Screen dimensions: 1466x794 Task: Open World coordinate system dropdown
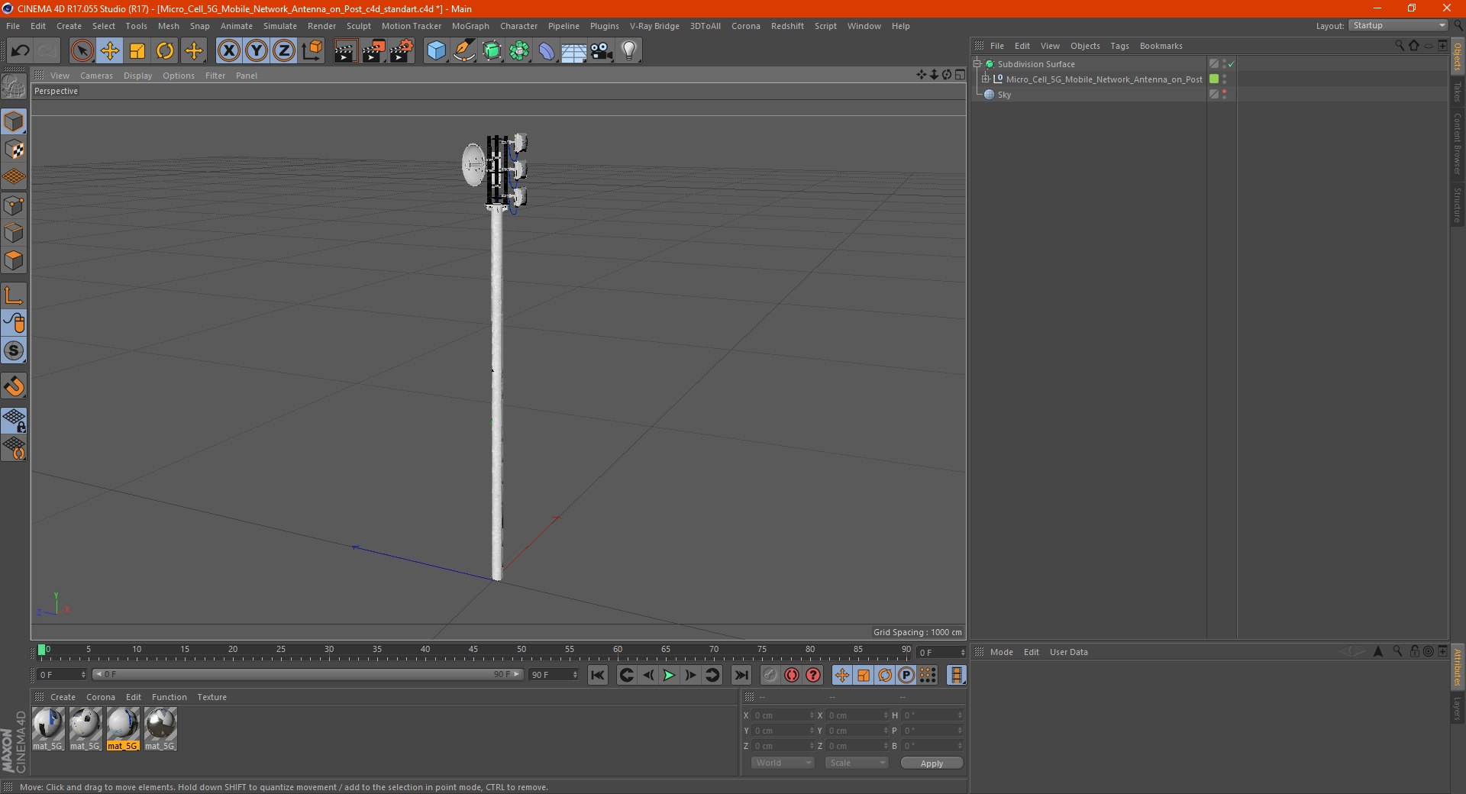(783, 763)
